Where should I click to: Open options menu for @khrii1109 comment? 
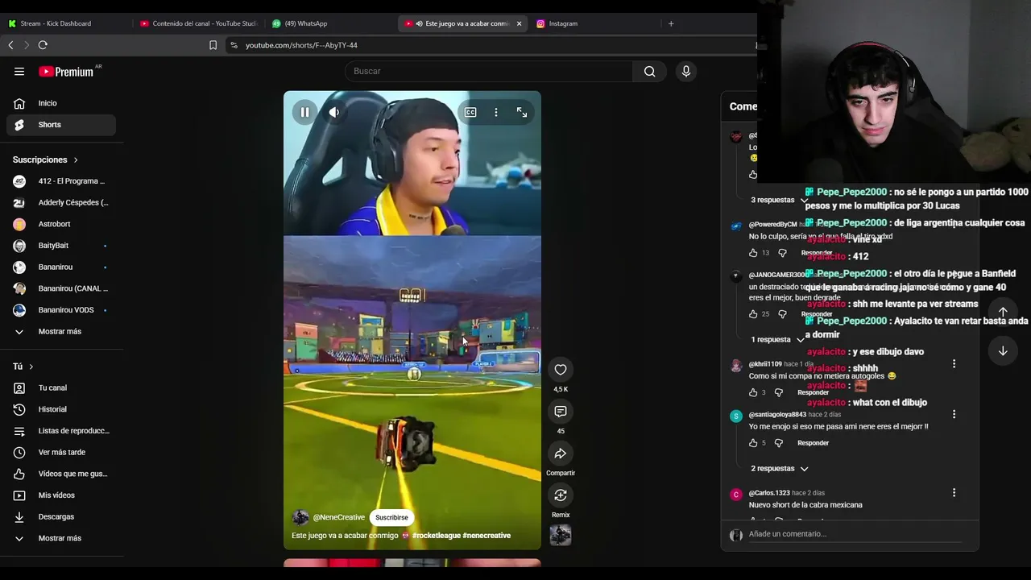[954, 364]
